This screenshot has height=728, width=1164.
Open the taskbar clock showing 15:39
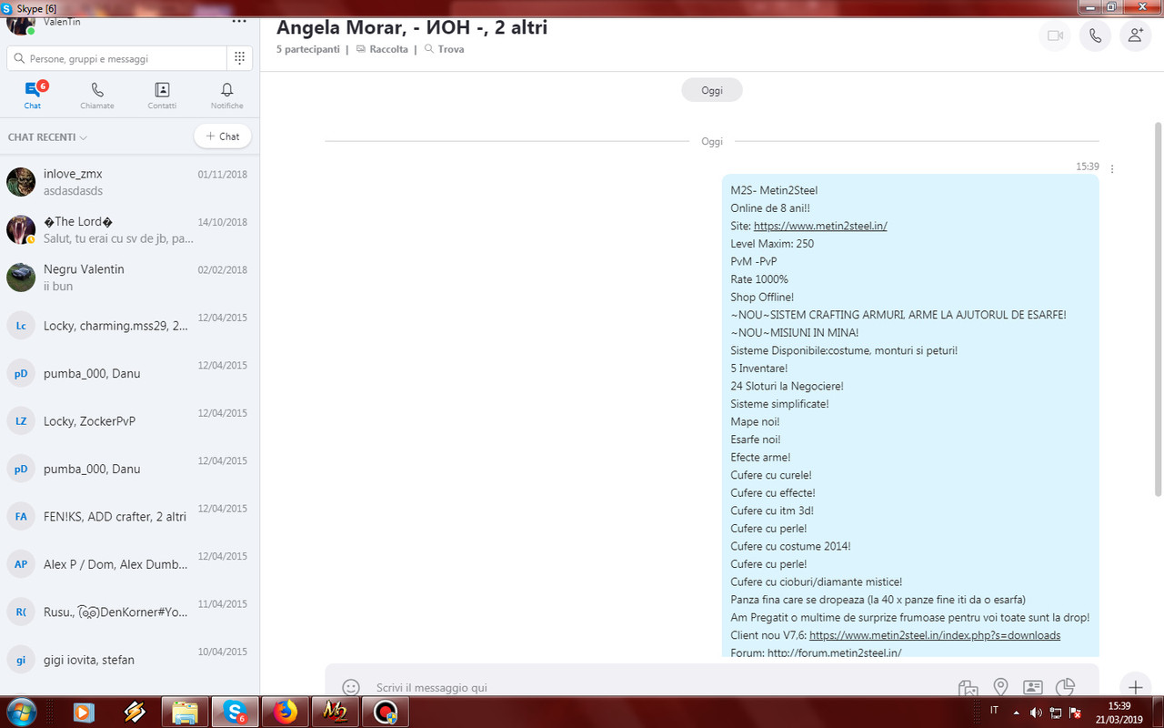click(x=1119, y=712)
